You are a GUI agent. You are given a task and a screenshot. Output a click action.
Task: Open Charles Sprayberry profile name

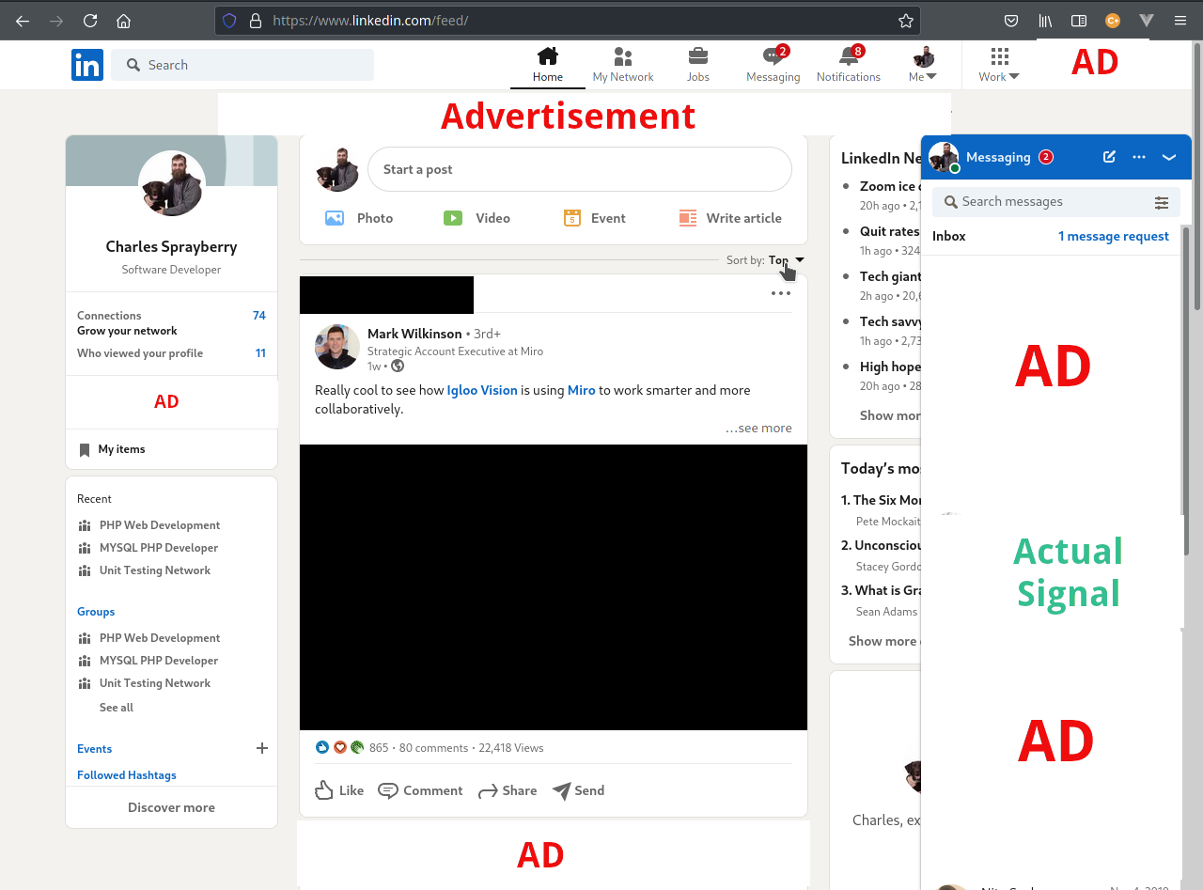click(171, 247)
